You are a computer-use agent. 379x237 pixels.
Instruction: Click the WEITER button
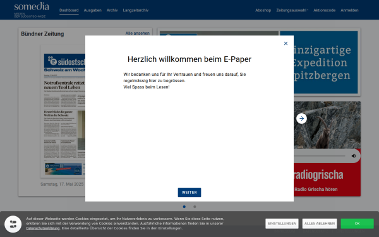189,193
